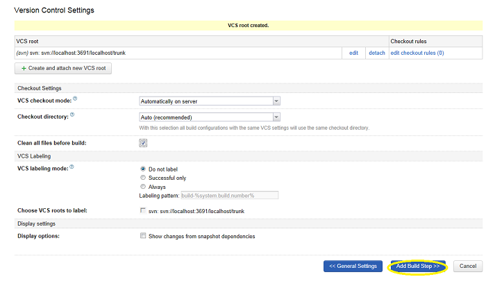486x286 pixels.
Task: Go back to General Settings
Action: (353, 266)
